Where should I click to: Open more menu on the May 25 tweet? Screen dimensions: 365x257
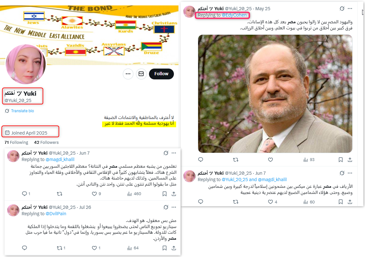coord(350,9)
